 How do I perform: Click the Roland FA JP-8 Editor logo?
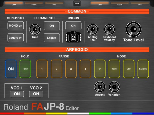pyautogui.click(x=41, y=107)
